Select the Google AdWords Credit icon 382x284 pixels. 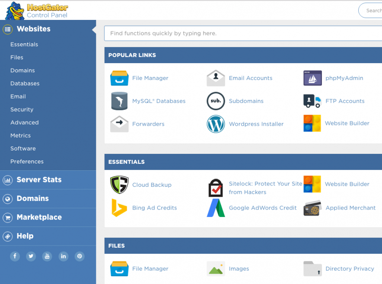coord(216,207)
